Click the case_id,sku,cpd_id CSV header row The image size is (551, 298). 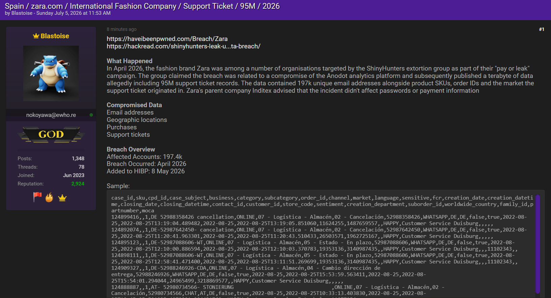pos(322,204)
